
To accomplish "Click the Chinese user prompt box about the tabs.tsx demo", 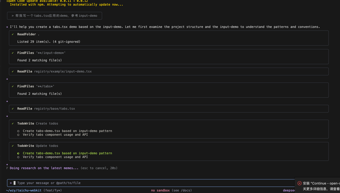I will click(x=54, y=16).
